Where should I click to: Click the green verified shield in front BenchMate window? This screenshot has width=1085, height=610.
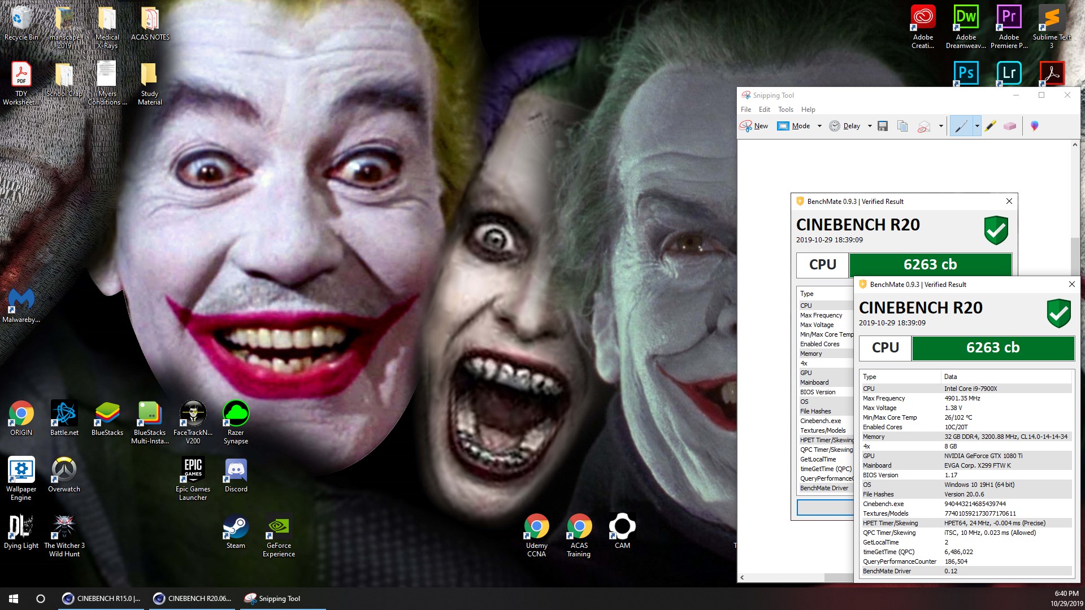pos(1058,313)
